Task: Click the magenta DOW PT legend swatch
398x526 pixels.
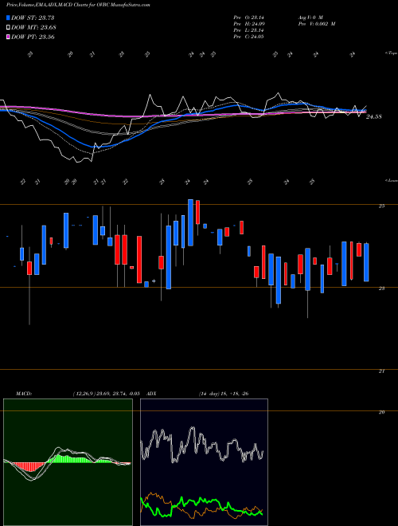Action: coord(8,37)
